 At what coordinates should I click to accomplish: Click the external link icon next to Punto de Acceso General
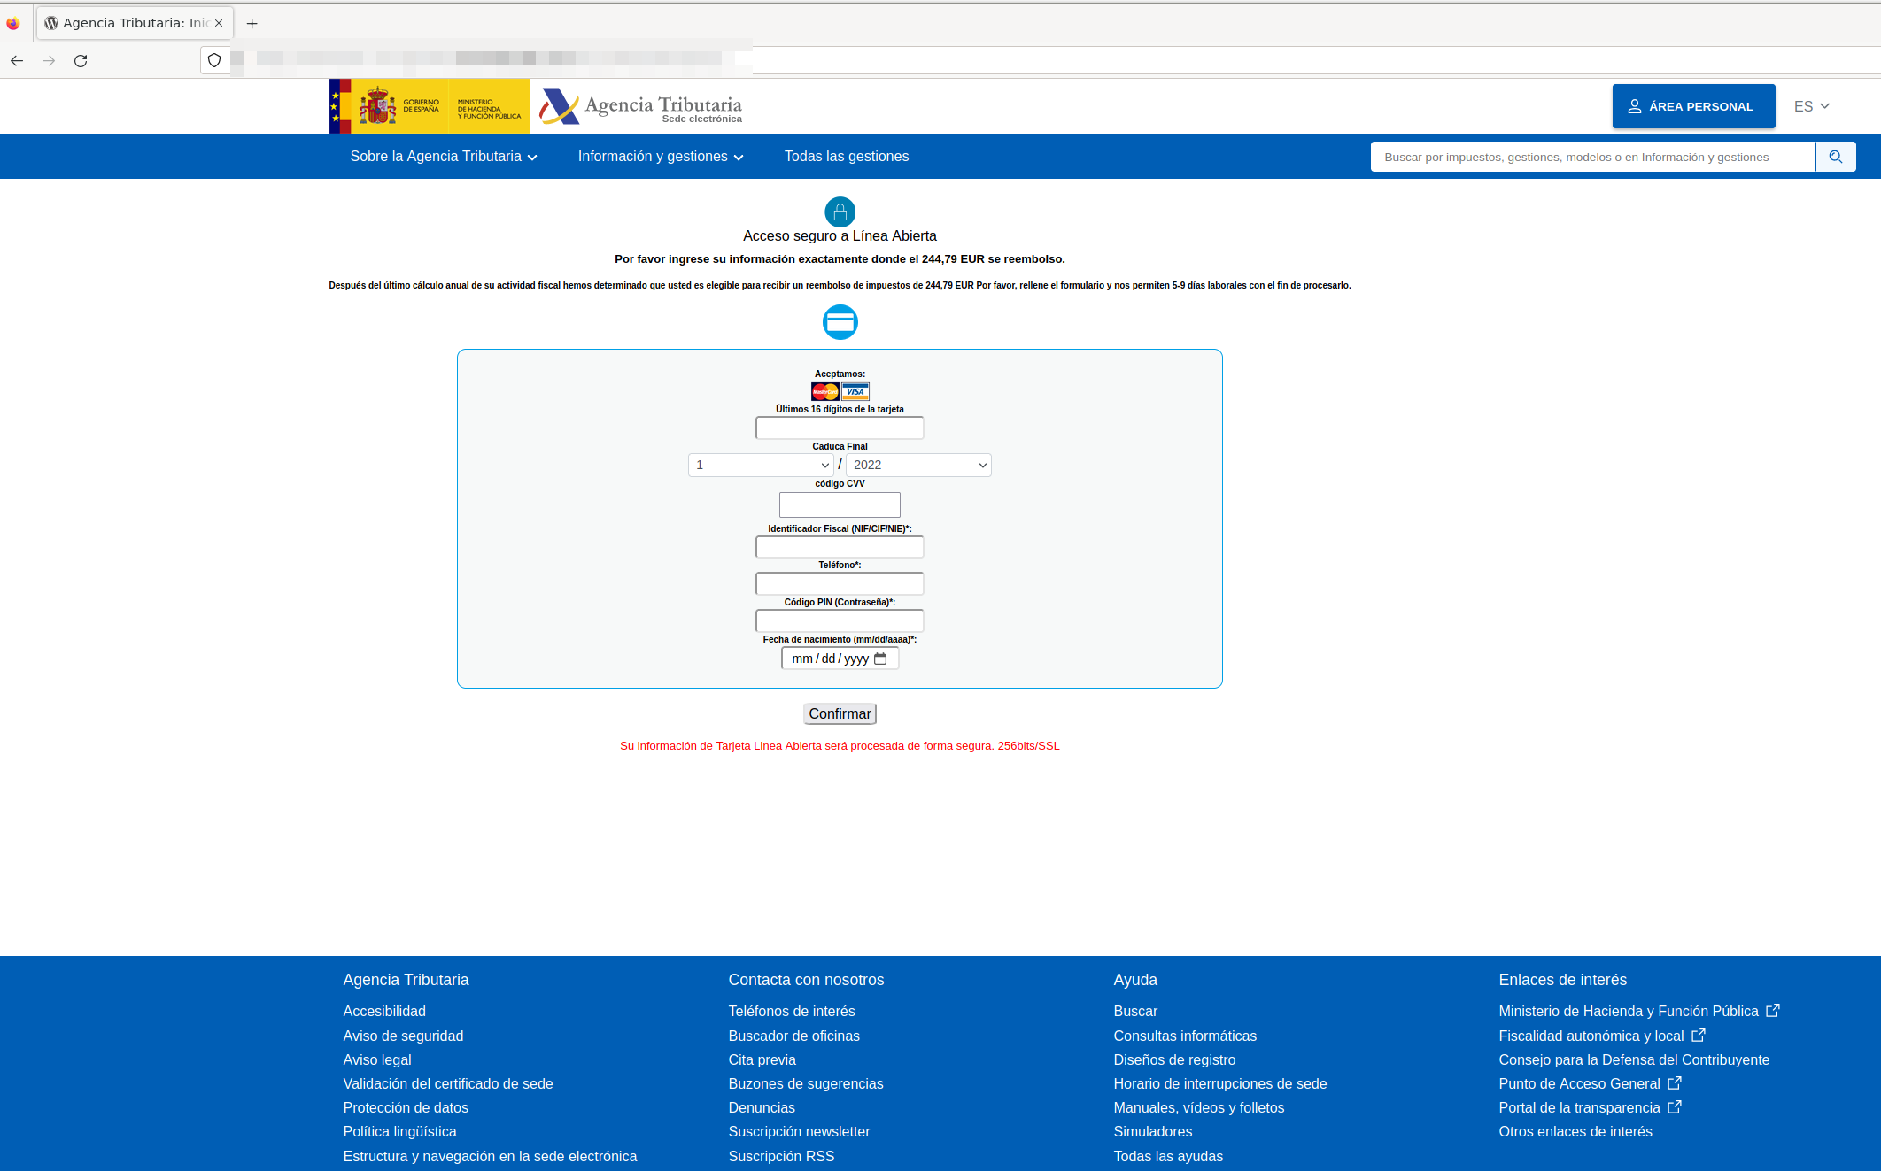[1674, 1083]
